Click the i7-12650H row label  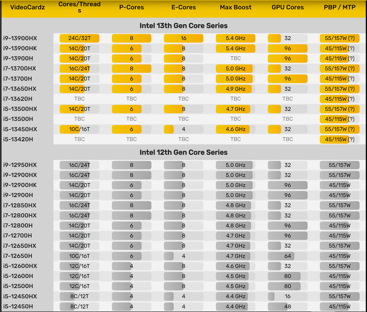[17, 256]
